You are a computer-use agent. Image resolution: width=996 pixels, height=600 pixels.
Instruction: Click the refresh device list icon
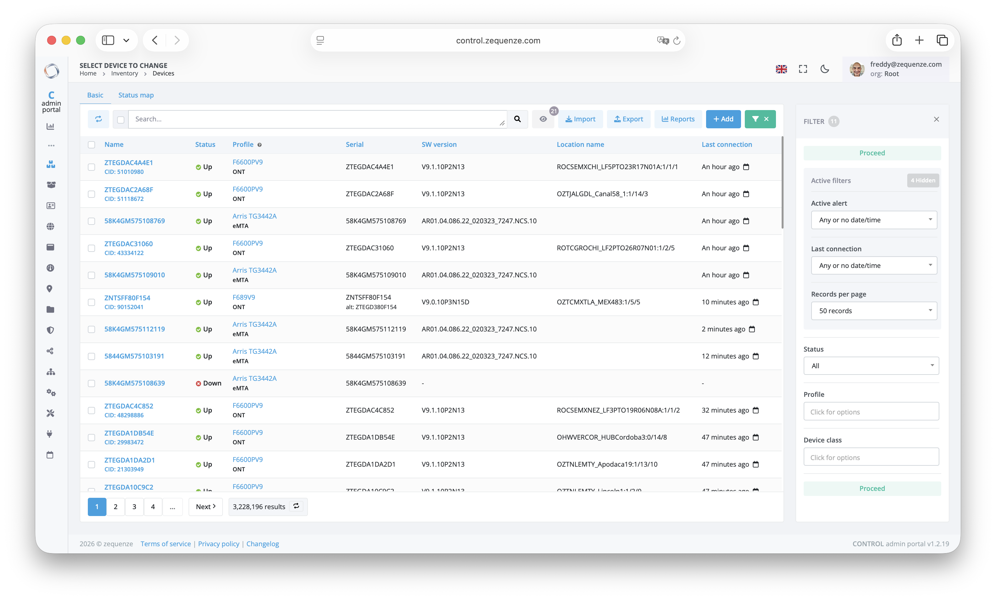[98, 119]
